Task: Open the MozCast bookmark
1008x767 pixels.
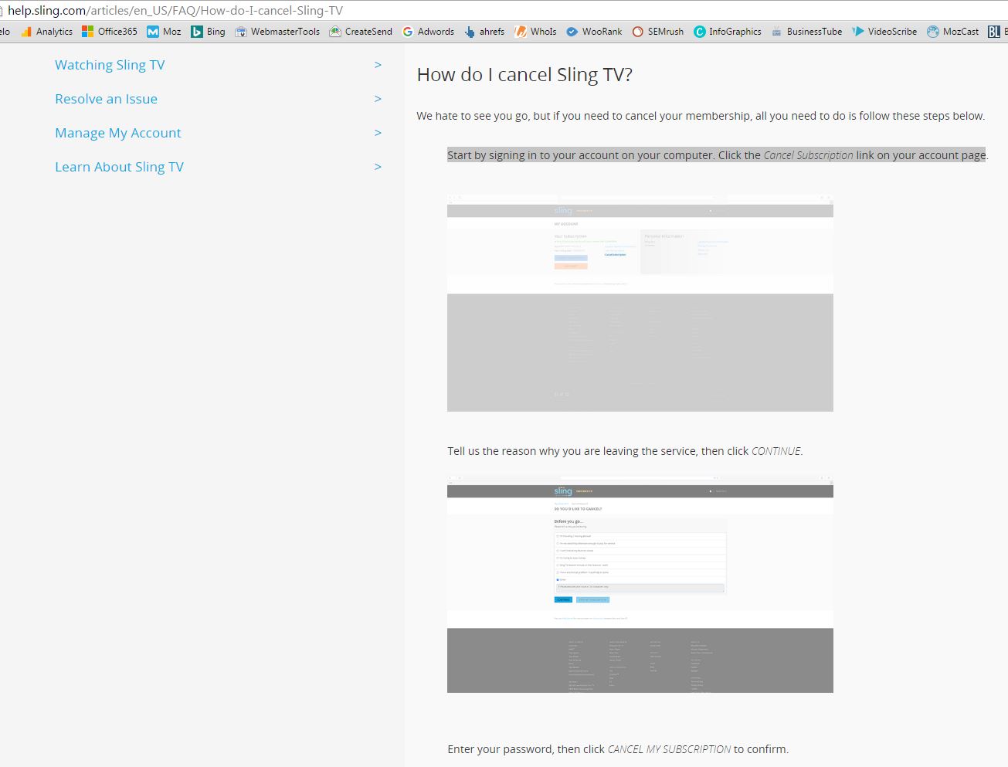Action: 952,32
